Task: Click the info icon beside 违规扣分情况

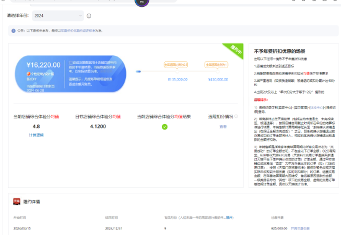Action: (236, 117)
